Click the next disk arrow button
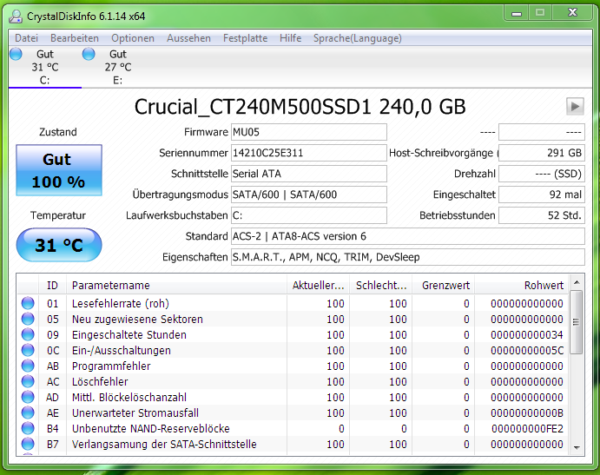600x475 pixels. pyautogui.click(x=575, y=107)
